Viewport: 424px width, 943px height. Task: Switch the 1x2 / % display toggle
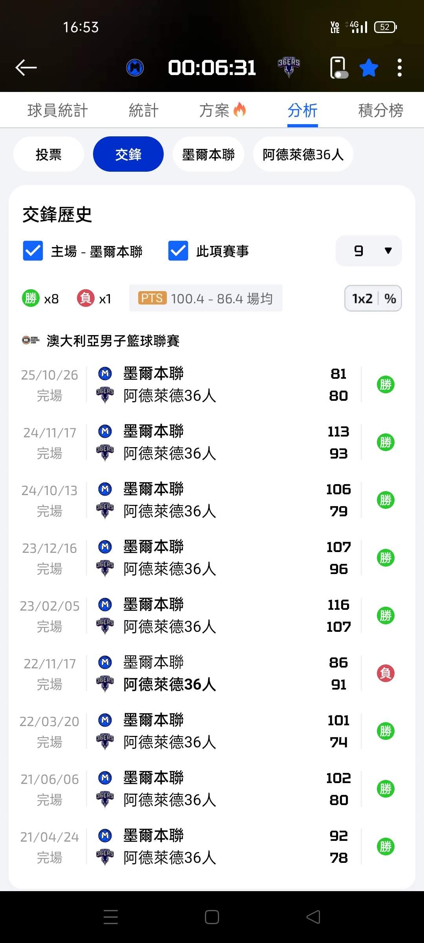(x=373, y=298)
